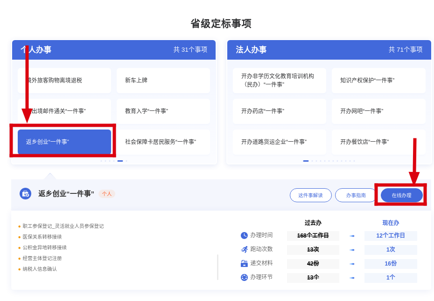434x301 pixels.
Task: Select the 返乡创业"一件事" card
Action: click(x=64, y=142)
